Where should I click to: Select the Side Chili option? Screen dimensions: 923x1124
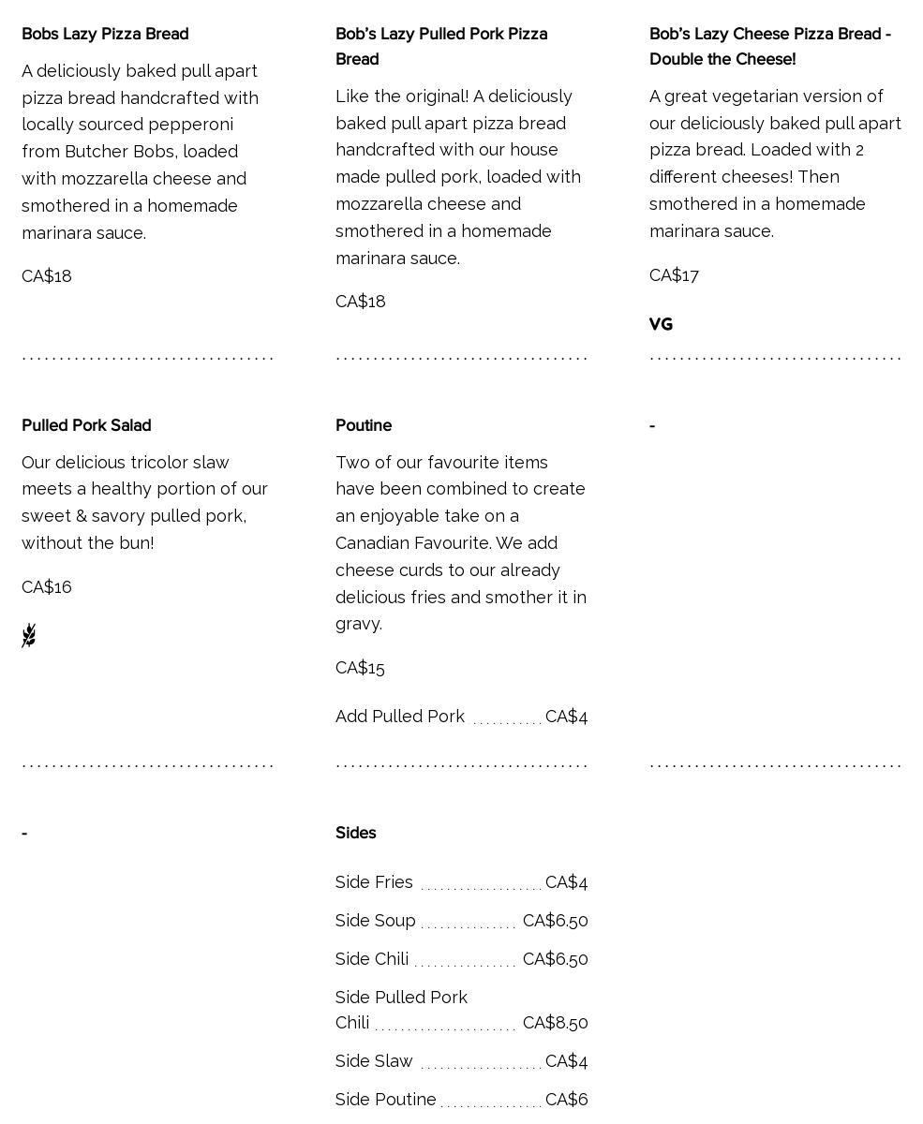click(372, 959)
